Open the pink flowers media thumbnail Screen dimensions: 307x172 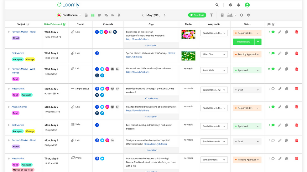point(188,35)
